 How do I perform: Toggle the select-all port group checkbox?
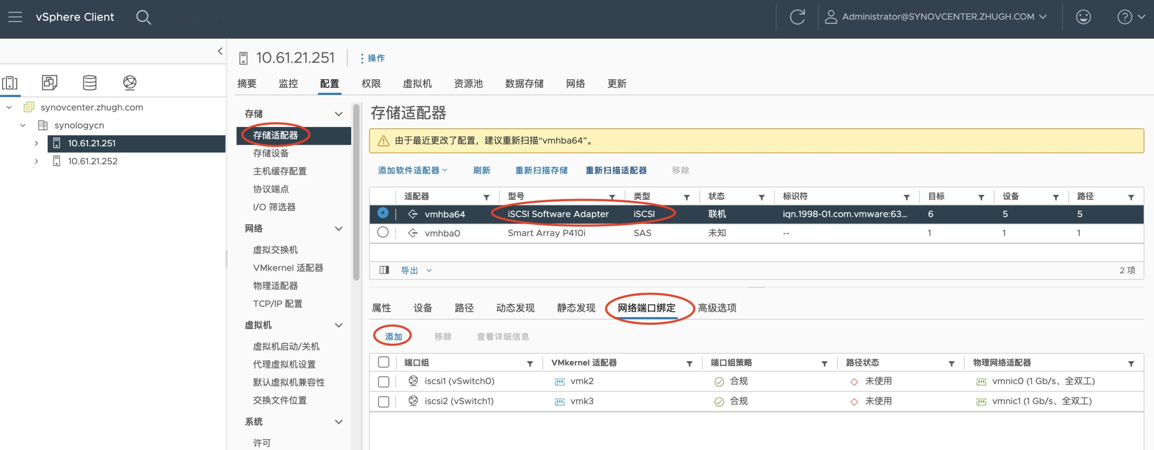[x=384, y=362]
